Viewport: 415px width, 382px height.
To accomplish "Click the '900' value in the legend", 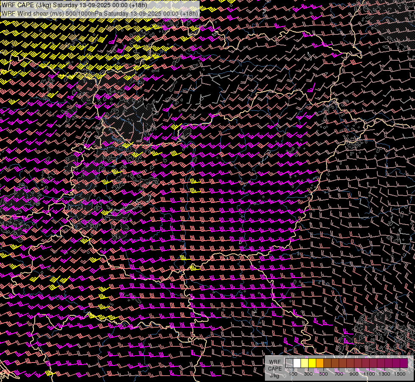I will coord(354,374).
